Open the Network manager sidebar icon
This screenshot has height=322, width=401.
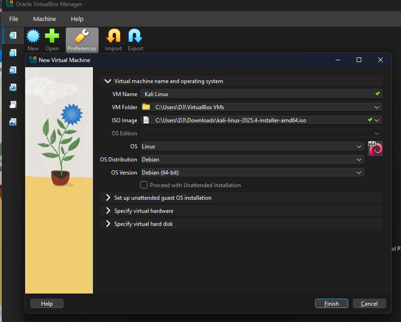[x=13, y=87]
